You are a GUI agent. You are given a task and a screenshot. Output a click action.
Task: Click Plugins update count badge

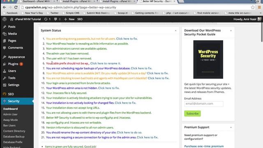[x=21, y=64]
